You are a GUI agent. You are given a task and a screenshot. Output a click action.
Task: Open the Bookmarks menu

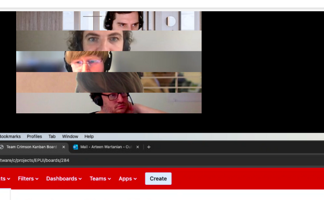pyautogui.click(x=10, y=136)
